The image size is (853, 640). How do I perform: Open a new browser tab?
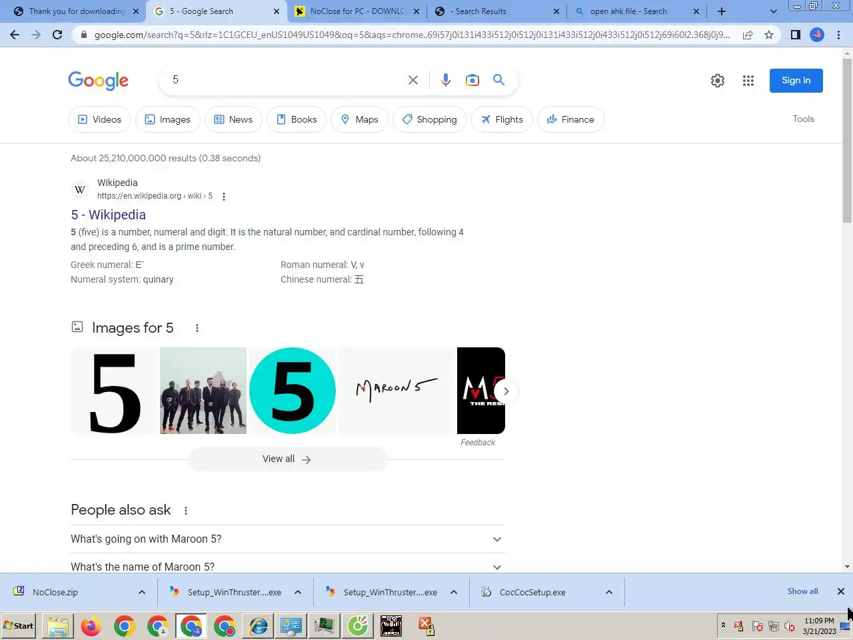722,11
